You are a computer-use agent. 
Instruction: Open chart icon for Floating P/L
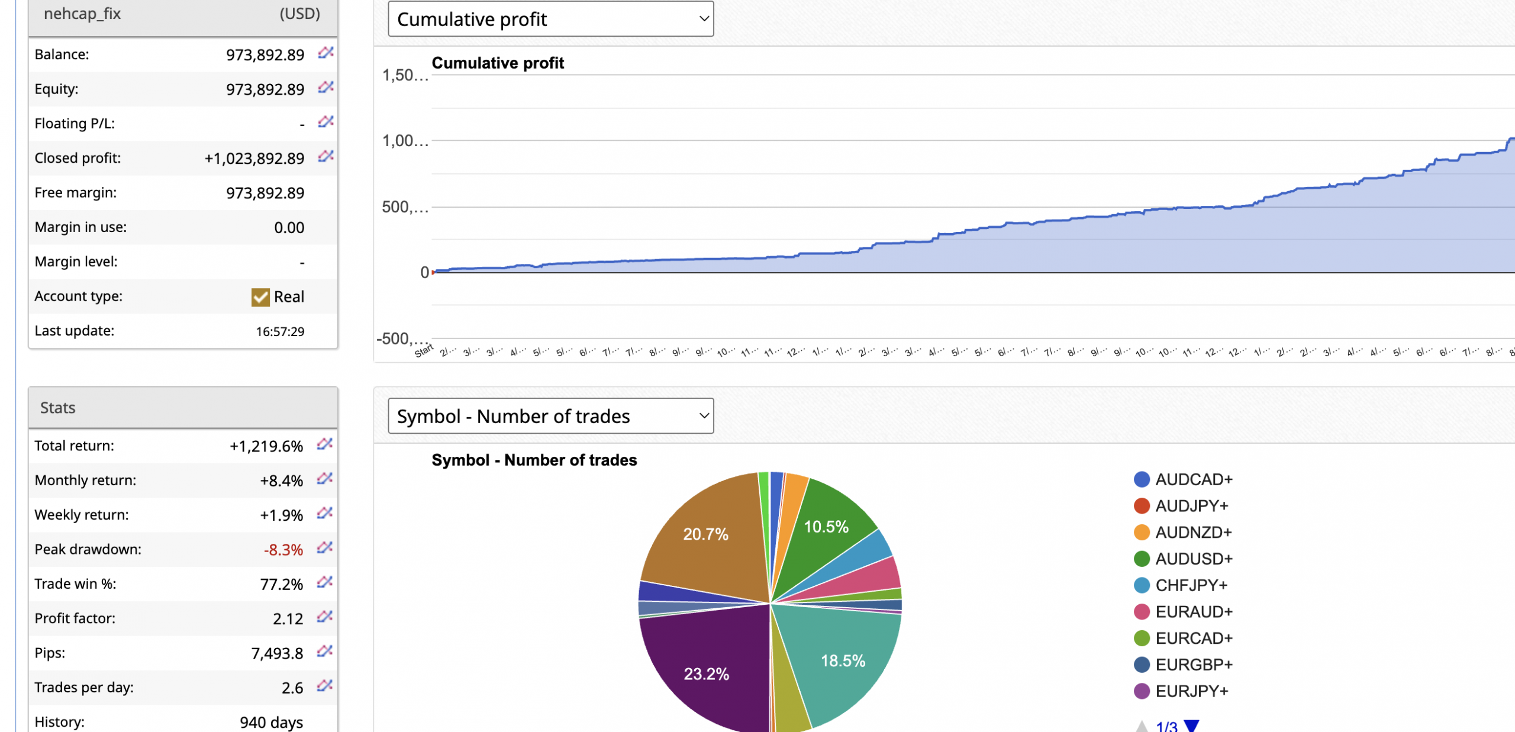click(x=325, y=122)
